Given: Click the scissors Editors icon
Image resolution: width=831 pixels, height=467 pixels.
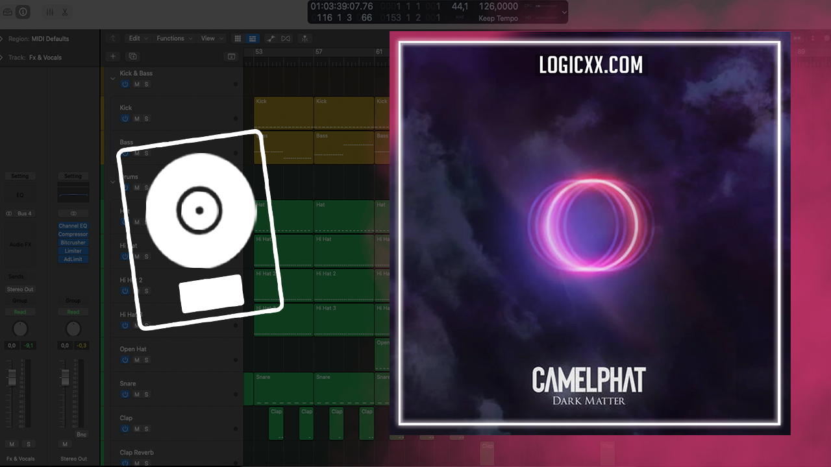Looking at the screenshot, I should click(x=65, y=12).
